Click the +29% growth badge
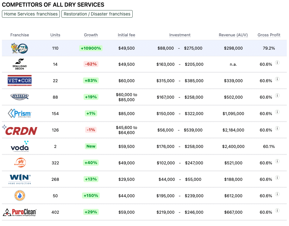The height and width of the screenshot is (226, 289). click(x=91, y=212)
